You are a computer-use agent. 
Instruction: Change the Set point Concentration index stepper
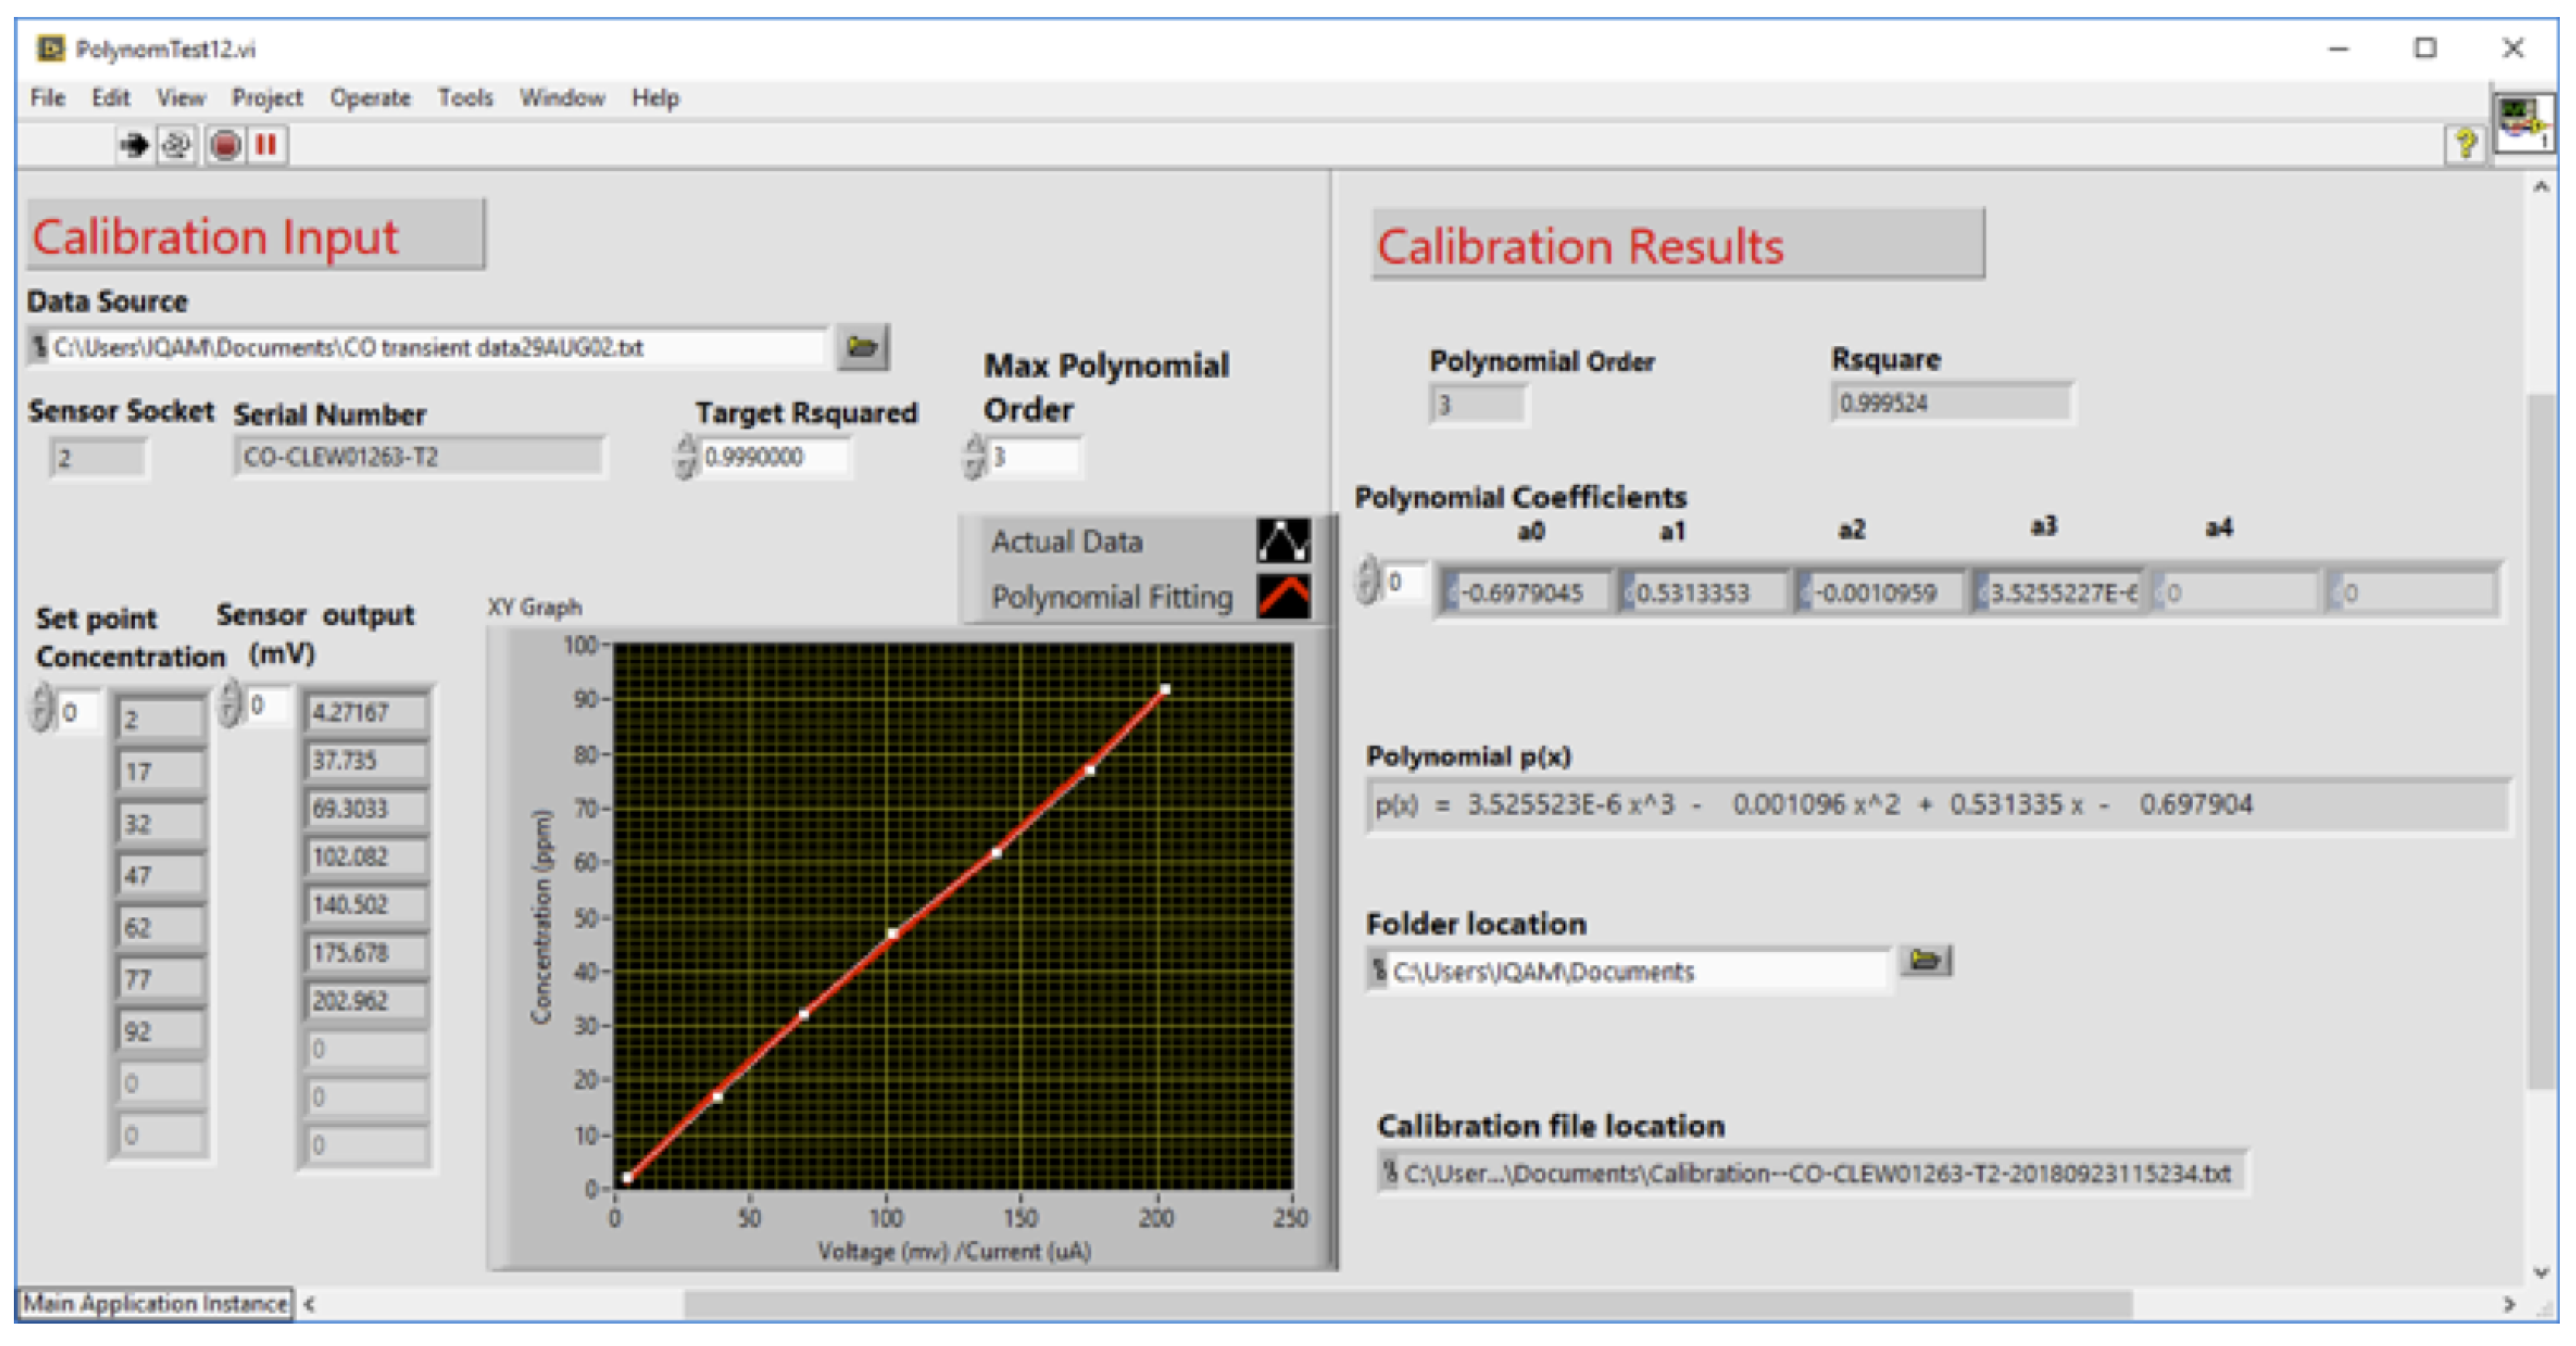42,709
